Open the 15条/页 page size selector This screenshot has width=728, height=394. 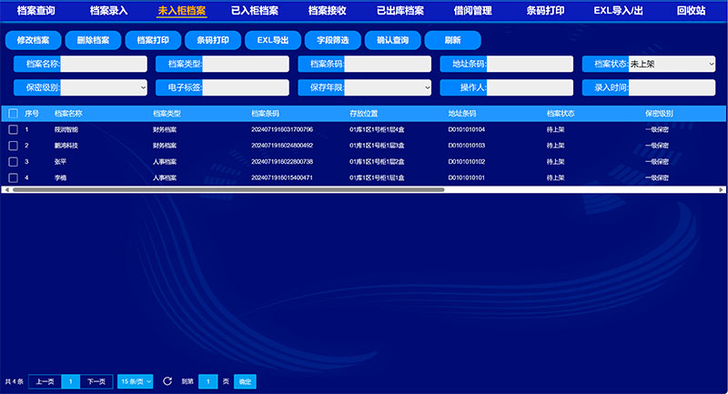(x=135, y=381)
